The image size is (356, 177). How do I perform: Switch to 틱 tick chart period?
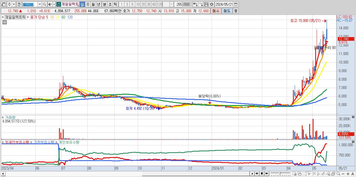pos(115,4)
